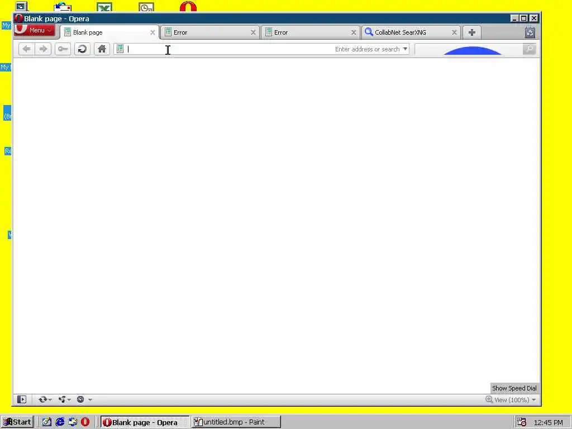Close the Error tab beside CollabNet SearXNG
Screen dimensions: 572x429
354,32
